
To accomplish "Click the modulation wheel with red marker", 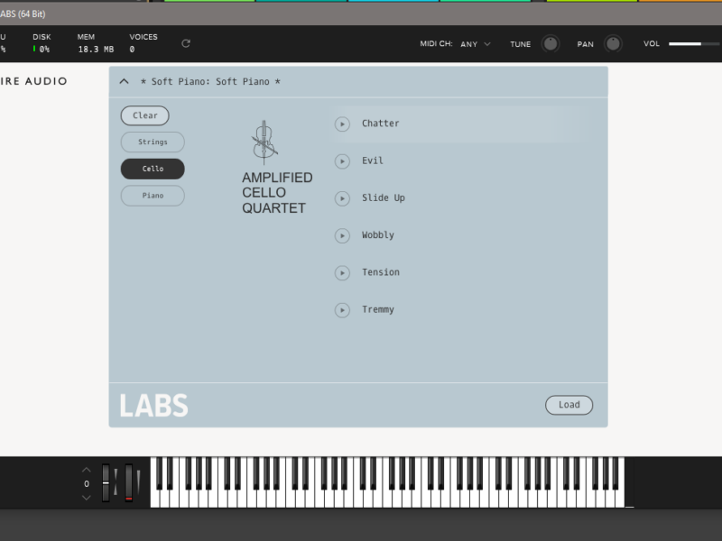I will 128,482.
